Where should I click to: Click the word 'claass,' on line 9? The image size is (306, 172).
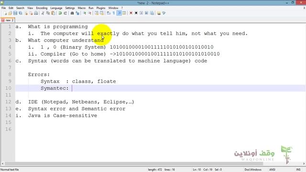[x=83, y=81]
